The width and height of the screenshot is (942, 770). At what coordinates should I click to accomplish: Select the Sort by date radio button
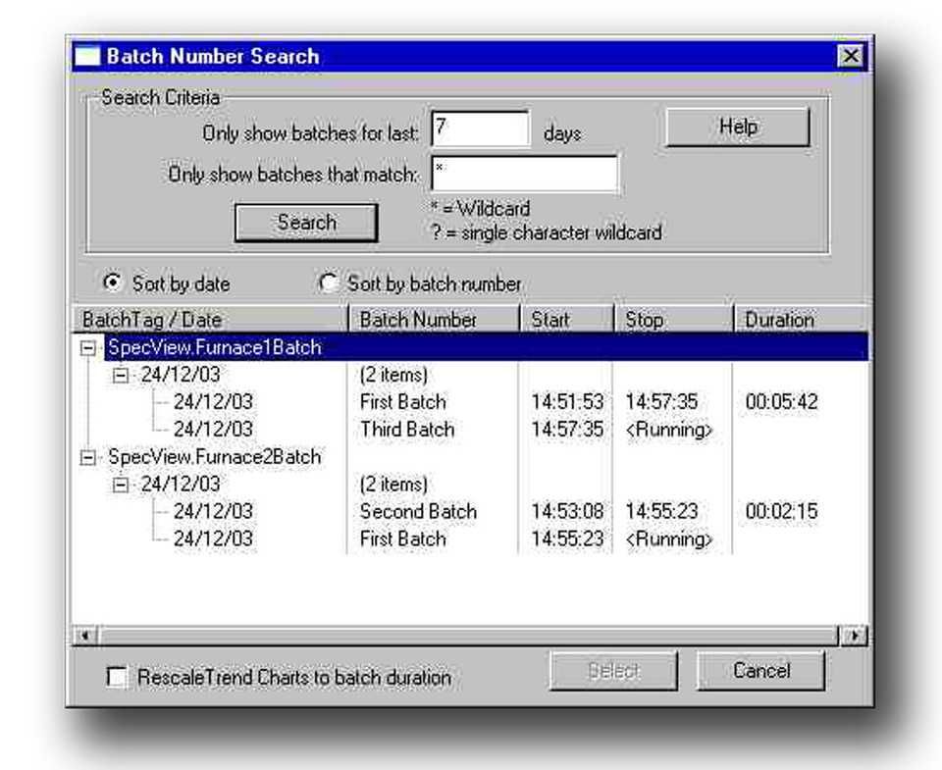tap(113, 283)
